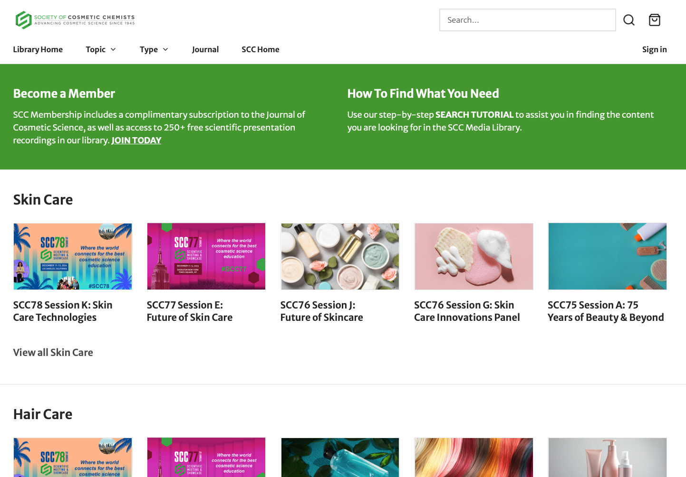Go to Library Home
Image resolution: width=686 pixels, height=477 pixels.
[x=38, y=49]
